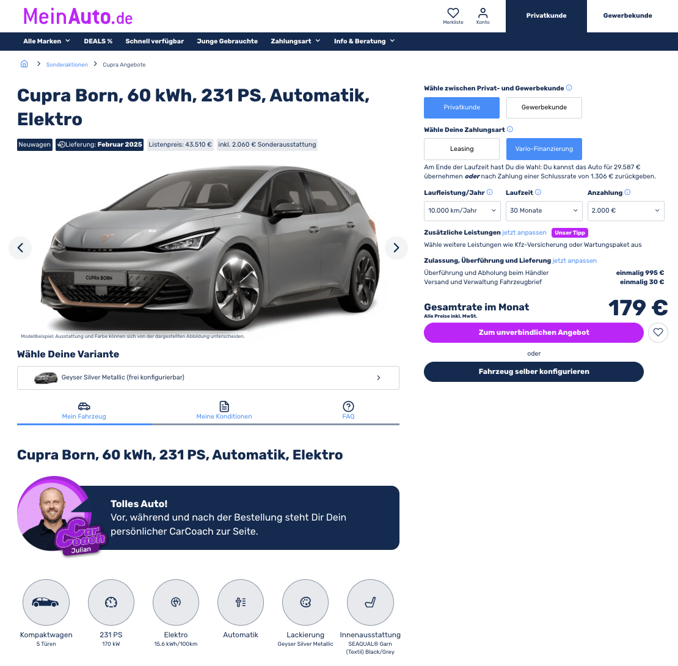Expand the Alle Marken menu
The height and width of the screenshot is (666, 678).
pyautogui.click(x=46, y=41)
